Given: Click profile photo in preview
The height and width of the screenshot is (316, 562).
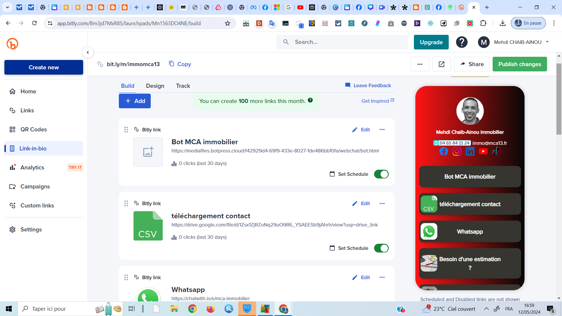Looking at the screenshot, I should [x=470, y=111].
